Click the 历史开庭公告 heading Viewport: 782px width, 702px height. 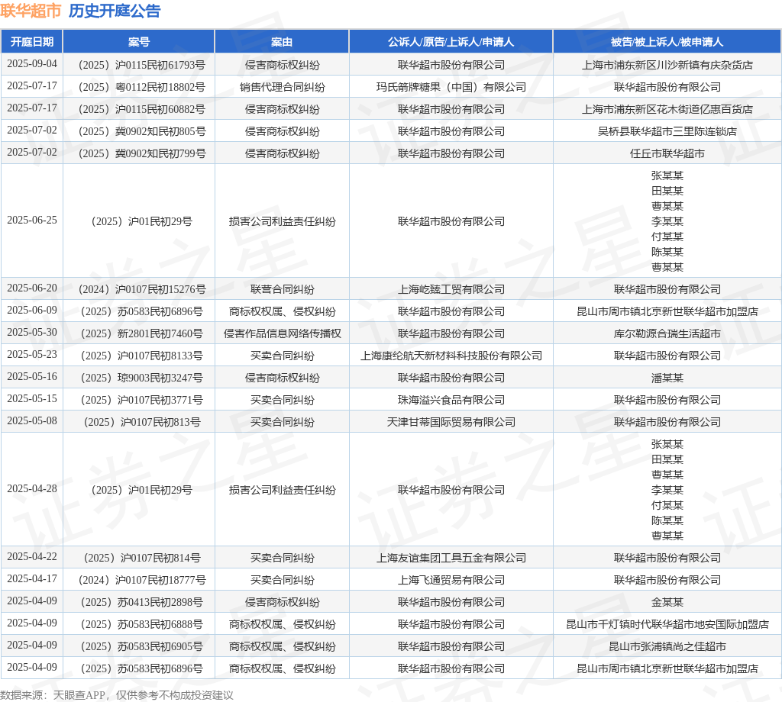coord(115,11)
